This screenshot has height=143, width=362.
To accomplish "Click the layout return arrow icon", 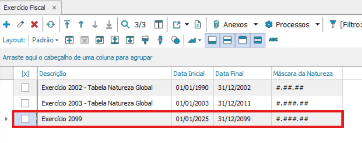I will [100, 40].
